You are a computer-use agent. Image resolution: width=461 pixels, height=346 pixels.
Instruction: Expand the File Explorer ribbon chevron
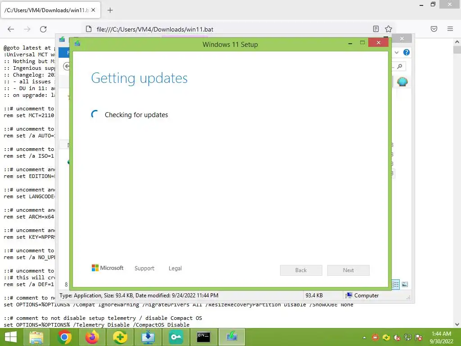(x=397, y=52)
